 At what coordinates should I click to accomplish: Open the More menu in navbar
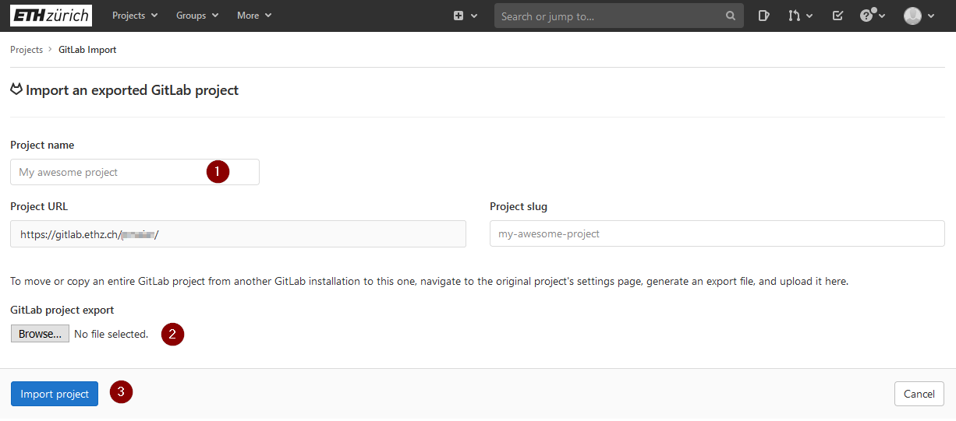pos(254,16)
